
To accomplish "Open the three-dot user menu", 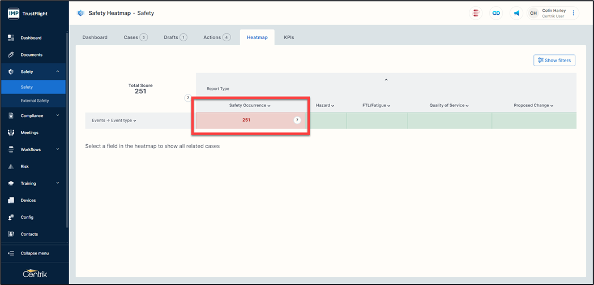I will click(574, 13).
